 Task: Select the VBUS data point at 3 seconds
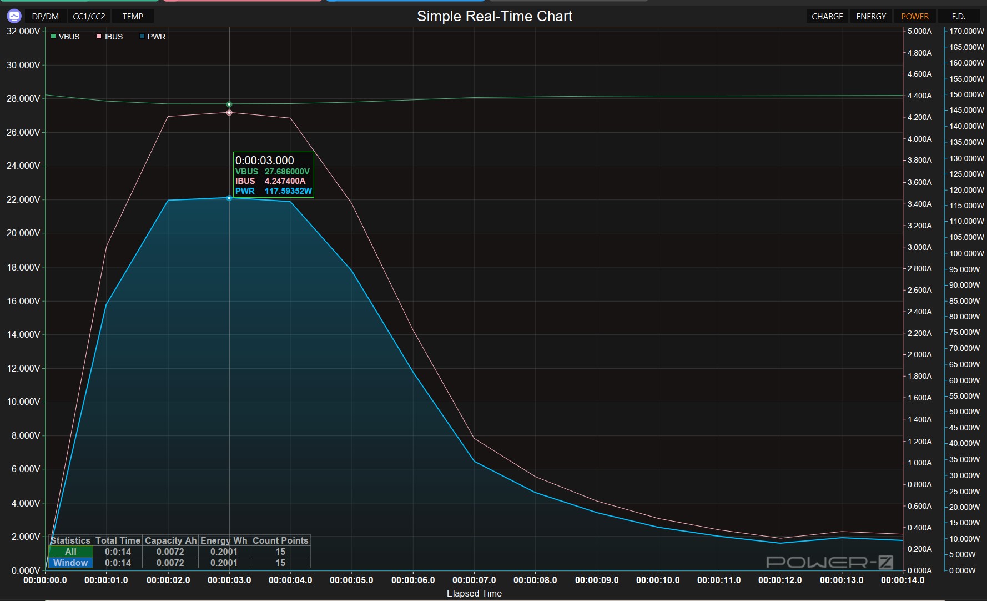pos(229,104)
